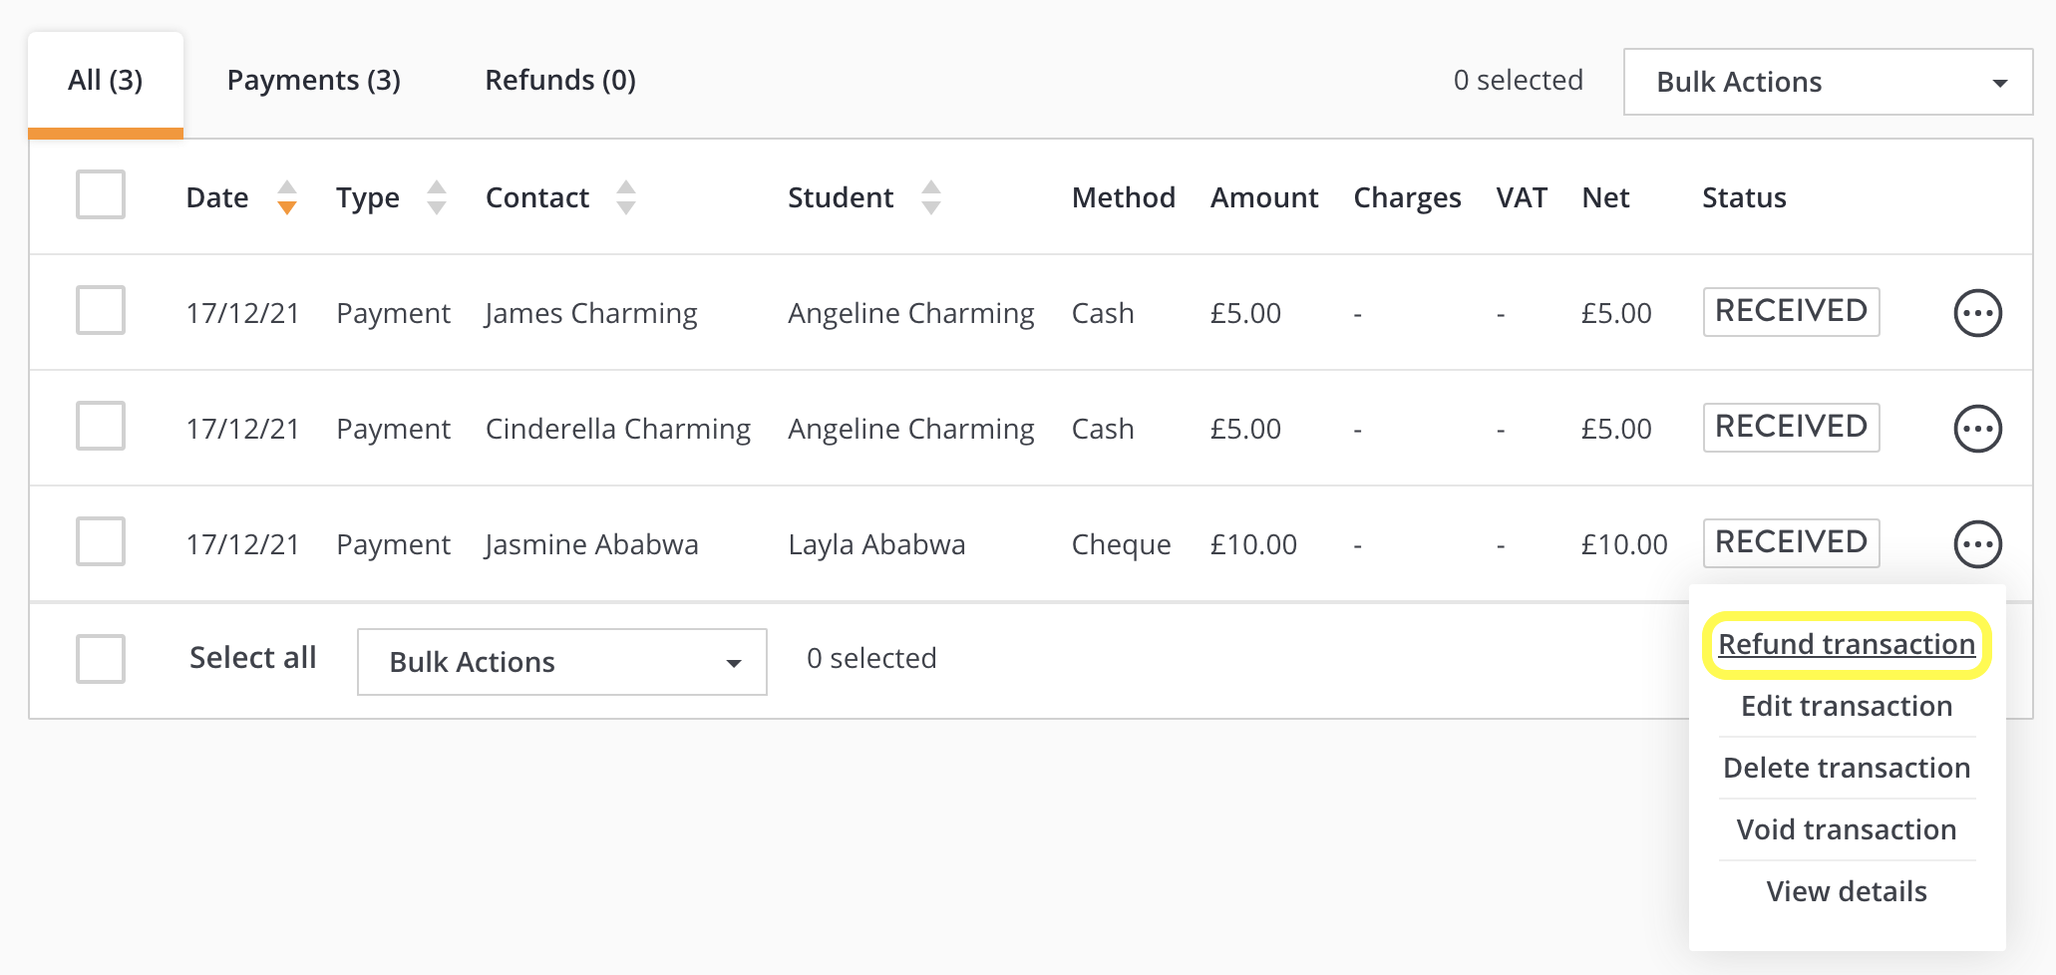Sort table by Student column arrows

(x=931, y=197)
